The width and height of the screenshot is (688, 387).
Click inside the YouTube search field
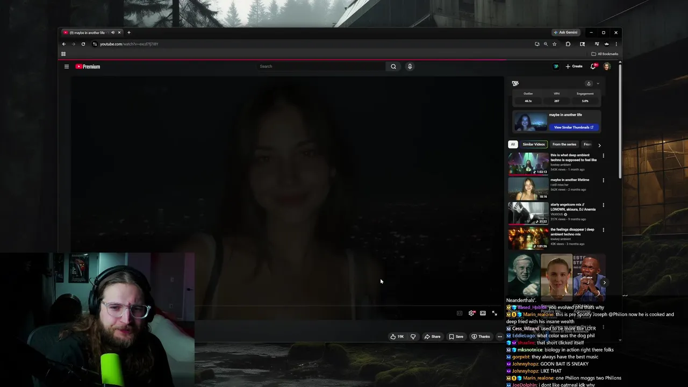(321, 67)
